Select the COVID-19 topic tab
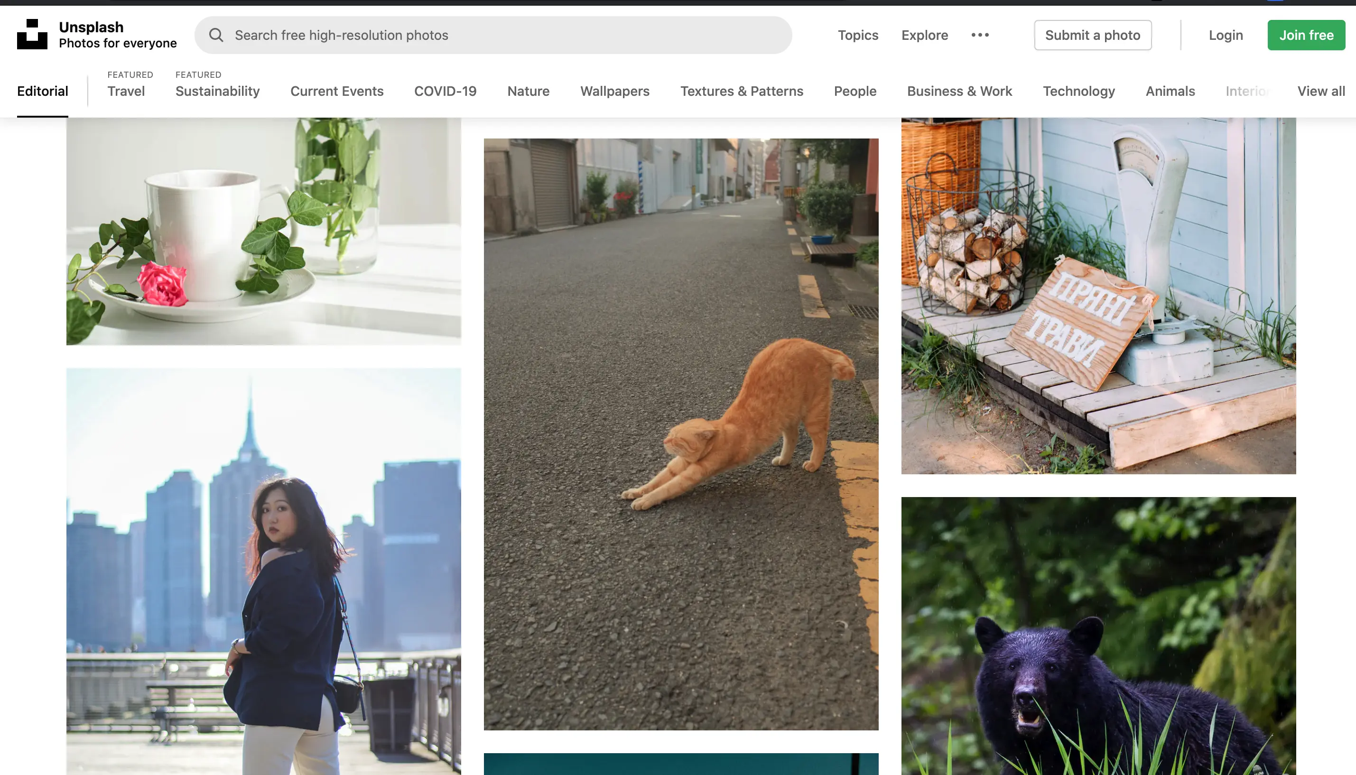Image resolution: width=1356 pixels, height=775 pixels. pos(445,91)
